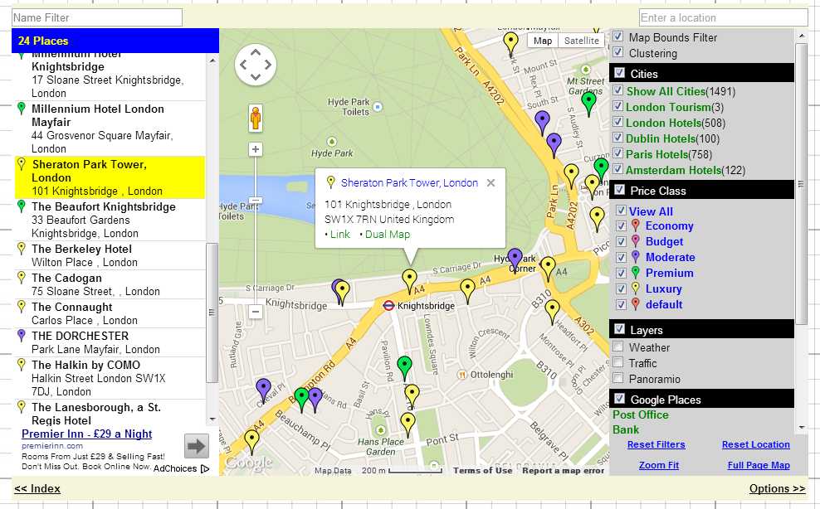Open the Options >> link
Screen dimensions: 820x509
pyautogui.click(x=777, y=488)
